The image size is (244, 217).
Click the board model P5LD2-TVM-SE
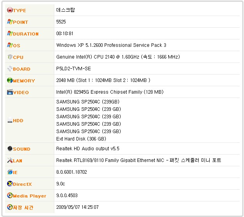[73, 69]
